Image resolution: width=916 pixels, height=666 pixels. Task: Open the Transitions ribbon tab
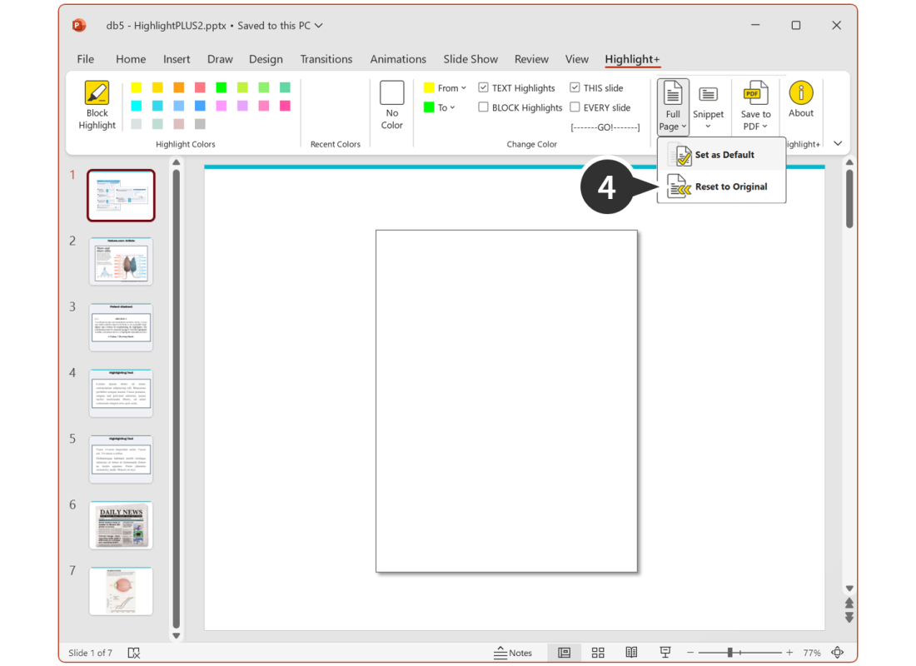pyautogui.click(x=326, y=59)
